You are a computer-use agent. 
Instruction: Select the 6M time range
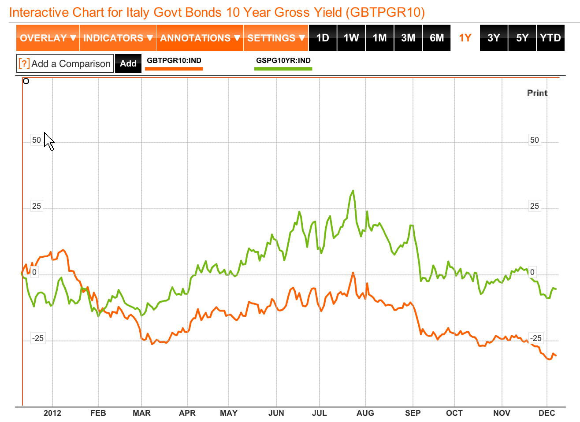tap(437, 38)
